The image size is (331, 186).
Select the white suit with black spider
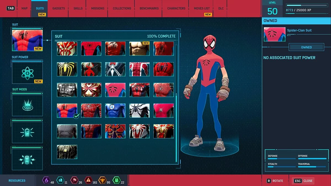[x=139, y=110]
